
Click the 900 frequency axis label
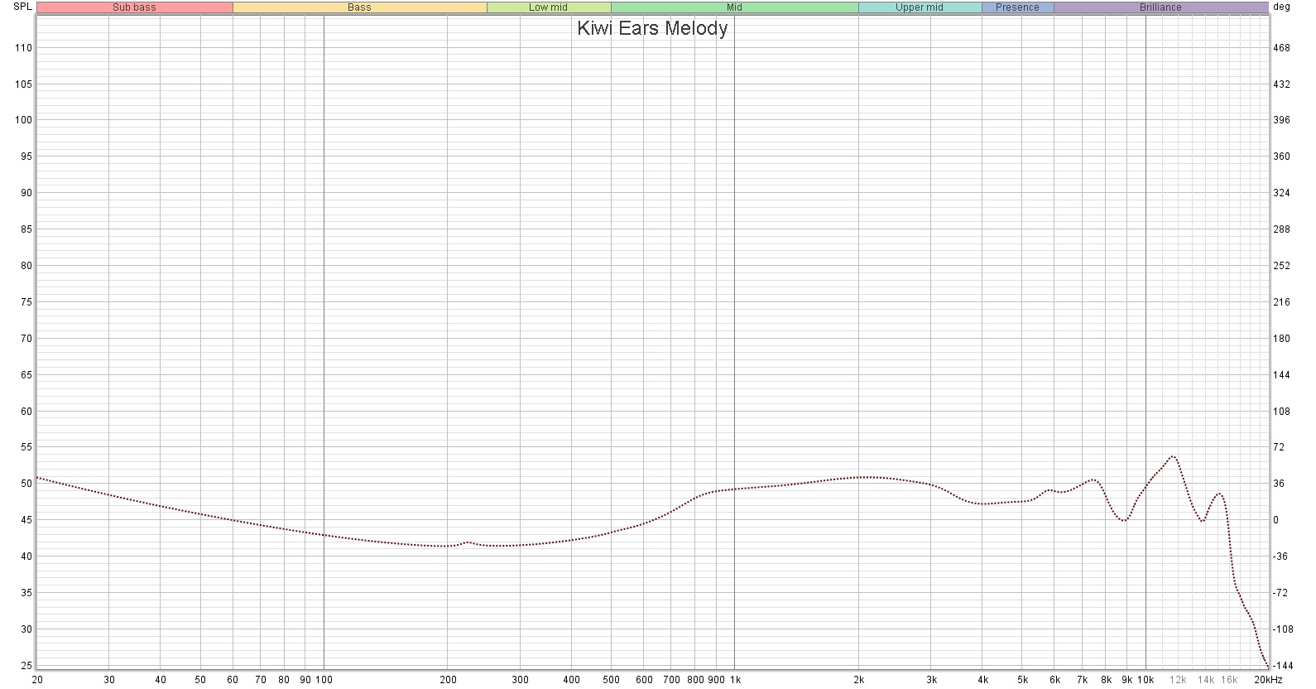[x=716, y=680]
